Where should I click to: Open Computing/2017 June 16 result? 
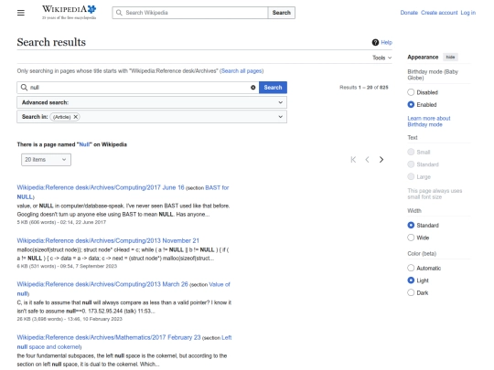[x=101, y=187]
